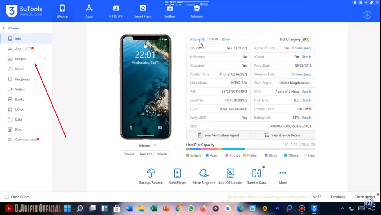Toggle Close iTunes checkbox

7,197
